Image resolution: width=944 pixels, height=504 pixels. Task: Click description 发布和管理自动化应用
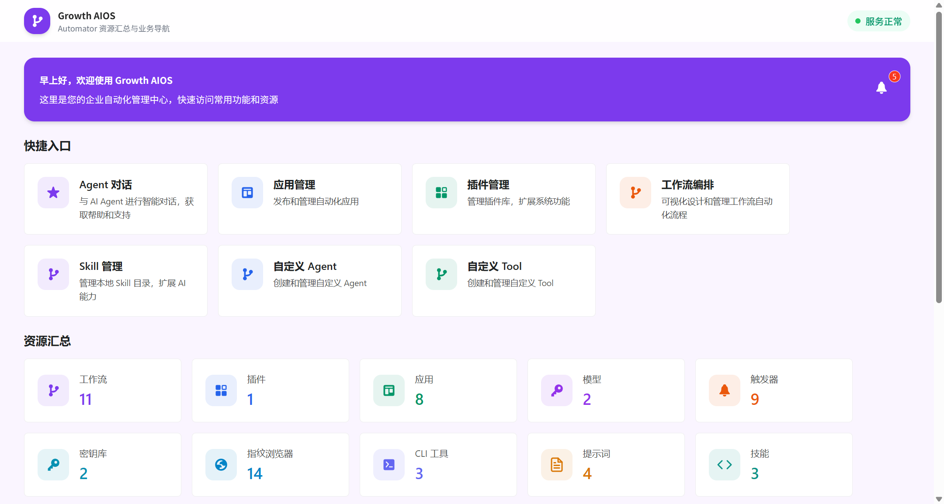pyautogui.click(x=316, y=201)
